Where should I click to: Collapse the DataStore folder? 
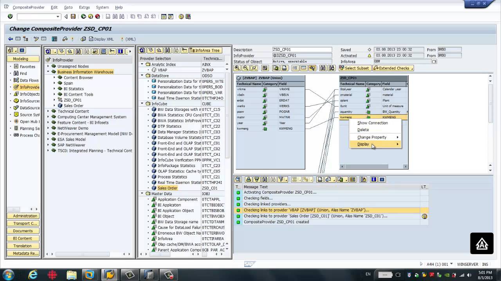point(142,76)
